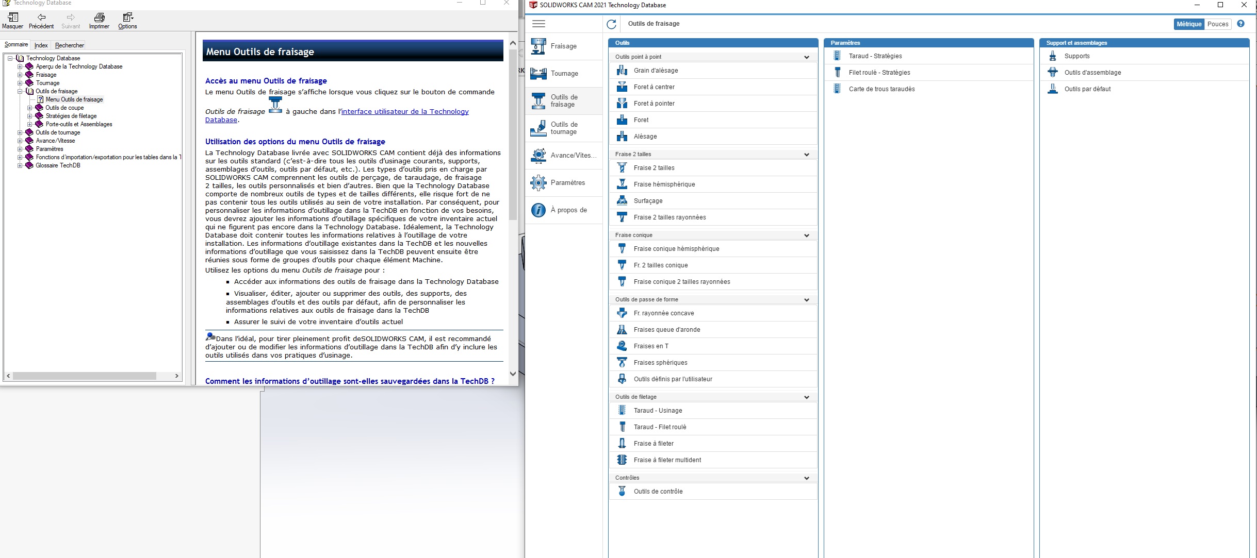Viewport: 1257px width, 558px height.
Task: Switch units to Métrique
Action: (1189, 24)
